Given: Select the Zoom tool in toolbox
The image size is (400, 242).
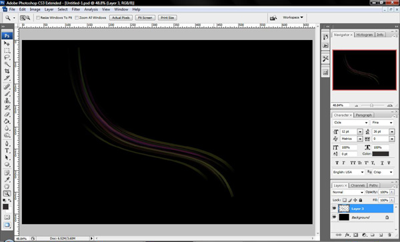Looking at the screenshot, I should tap(7, 193).
